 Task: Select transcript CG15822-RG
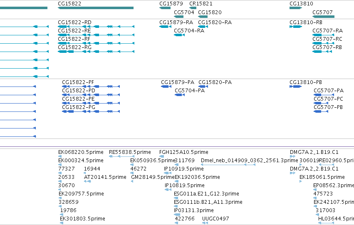[96, 52]
